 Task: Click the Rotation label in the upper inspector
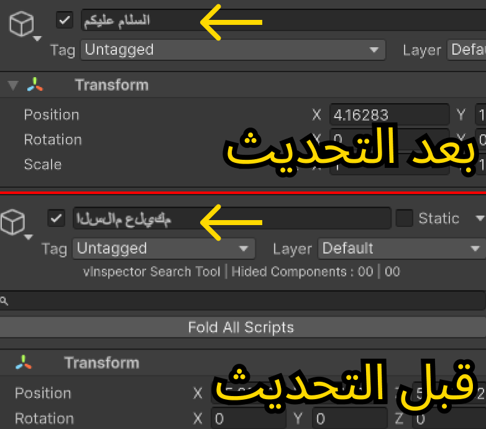point(53,140)
